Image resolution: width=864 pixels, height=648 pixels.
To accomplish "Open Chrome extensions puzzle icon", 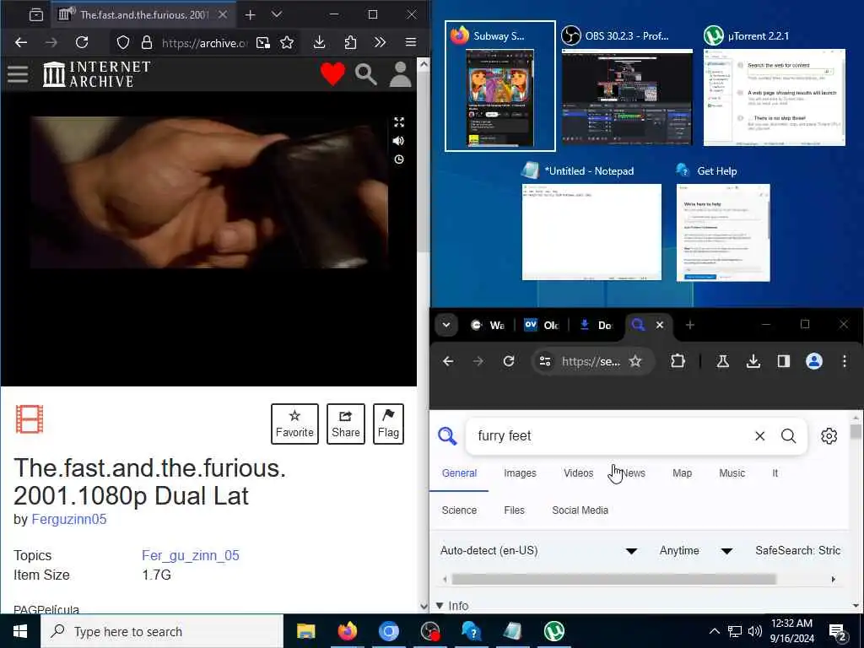I will tap(678, 361).
